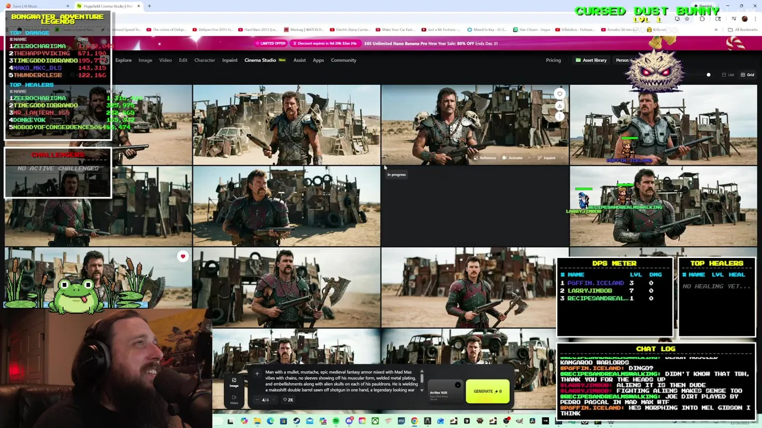
Task: Click the Limited Offer promo banner
Action: click(271, 43)
